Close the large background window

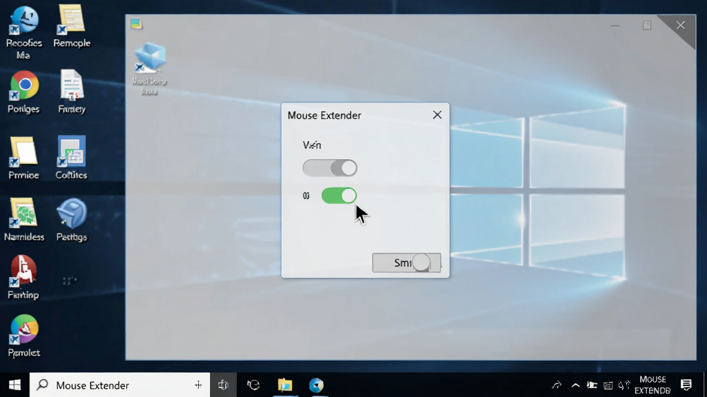tap(680, 26)
